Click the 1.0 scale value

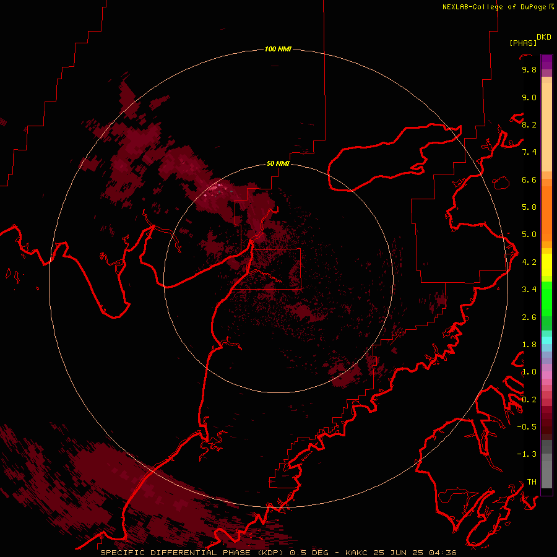tap(529, 372)
